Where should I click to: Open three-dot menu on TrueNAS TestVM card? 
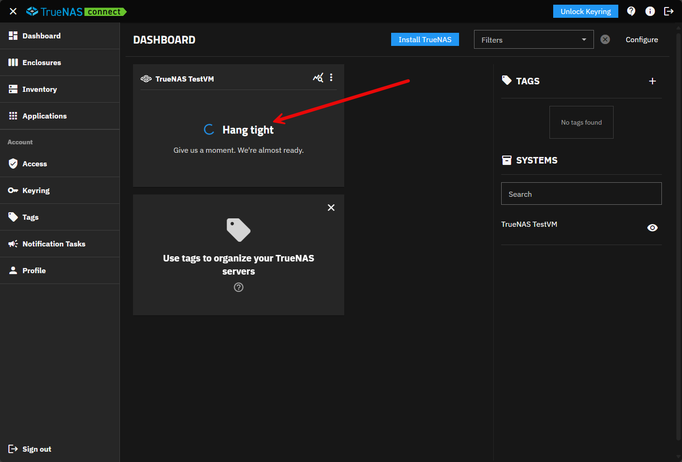click(331, 78)
